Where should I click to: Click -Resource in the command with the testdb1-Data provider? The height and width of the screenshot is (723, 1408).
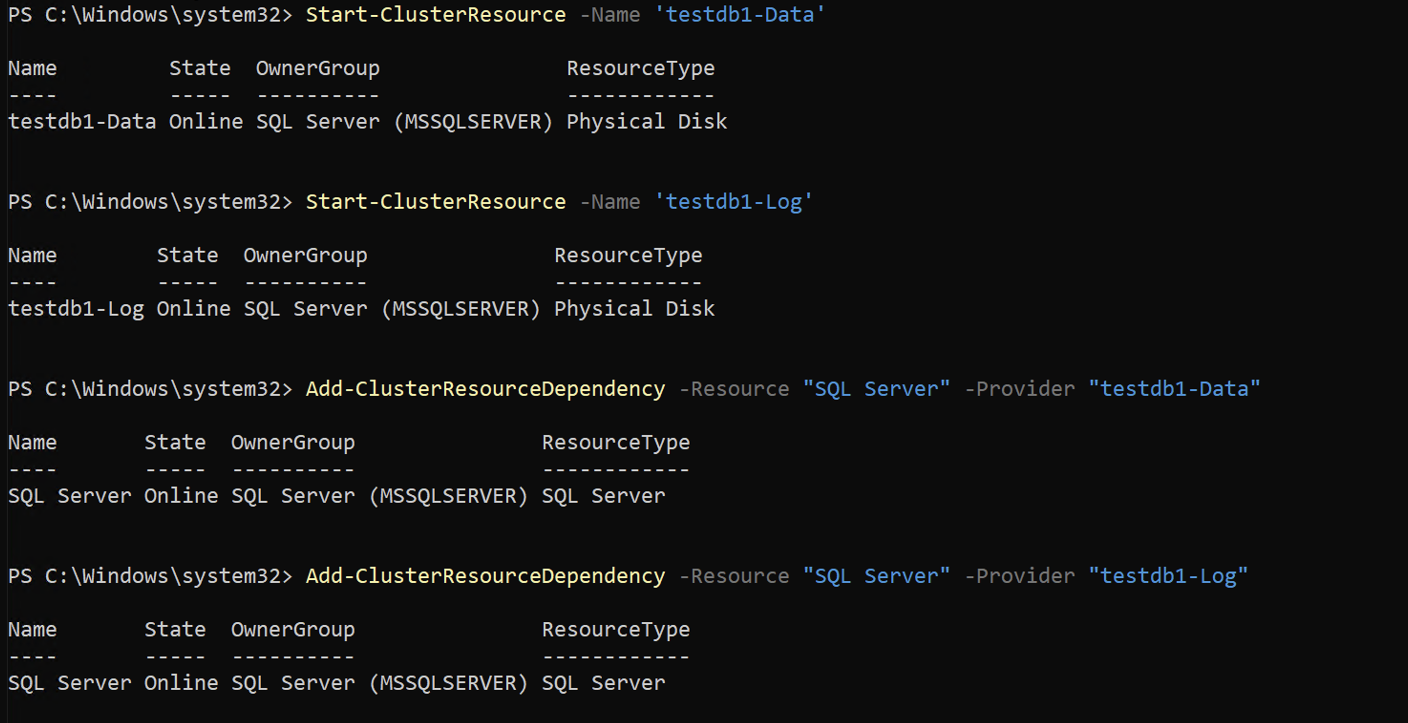734,389
